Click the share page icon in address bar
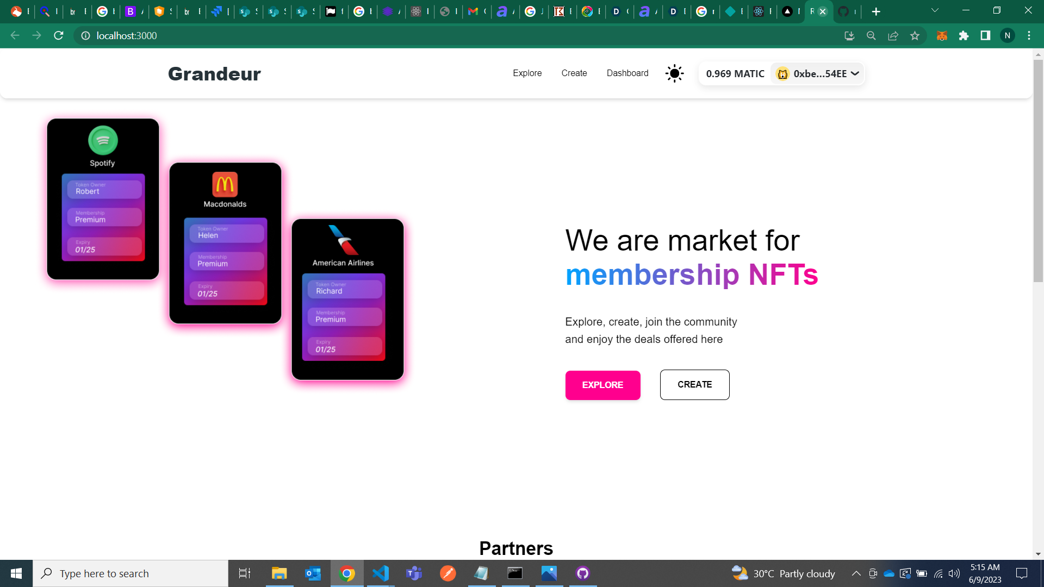Viewport: 1044px width, 587px height. pos(893,35)
